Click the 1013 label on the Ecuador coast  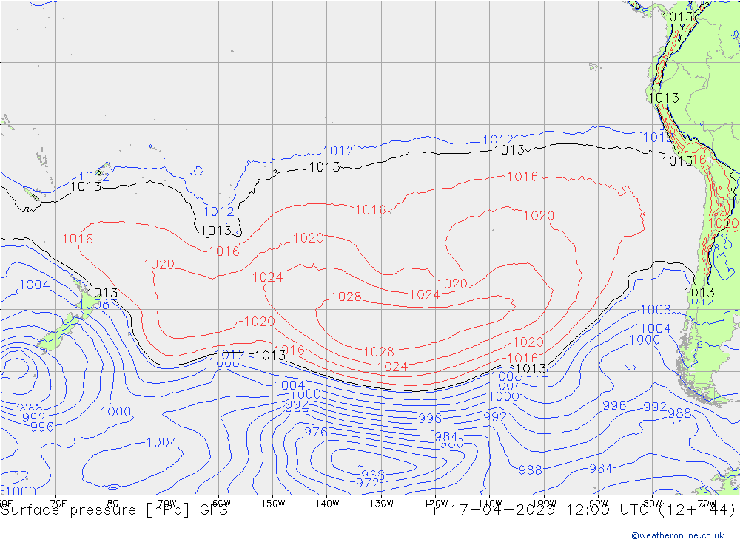click(664, 98)
